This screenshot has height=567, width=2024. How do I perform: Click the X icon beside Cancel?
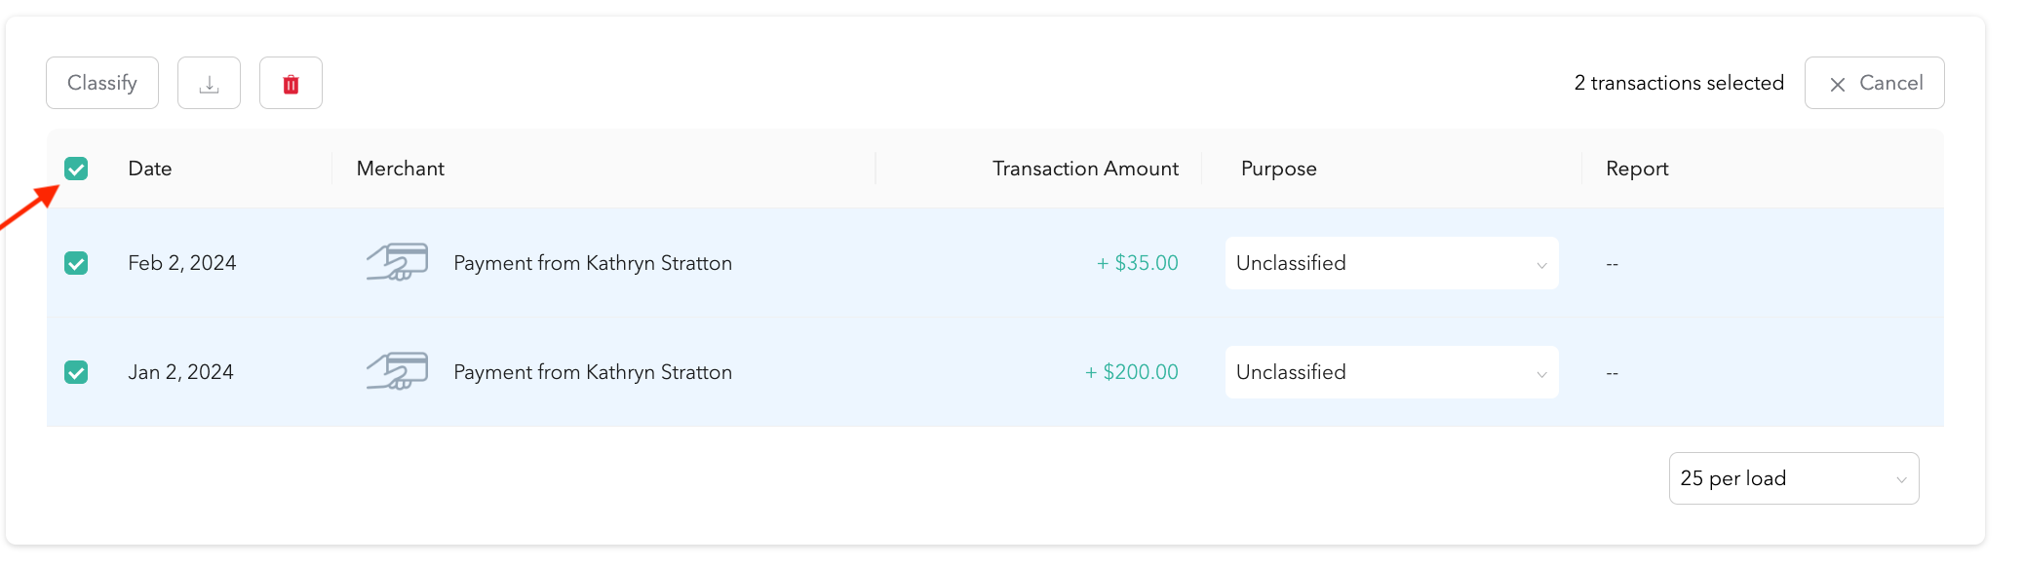tap(1838, 85)
